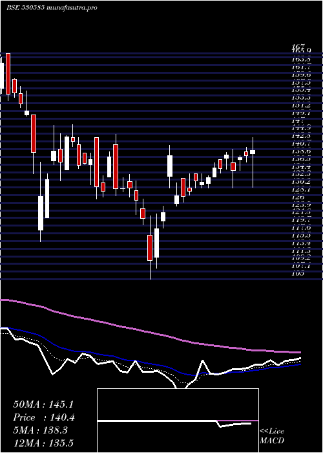Select the 123.9 price axis label
323x453 pixels.
click(x=301, y=204)
